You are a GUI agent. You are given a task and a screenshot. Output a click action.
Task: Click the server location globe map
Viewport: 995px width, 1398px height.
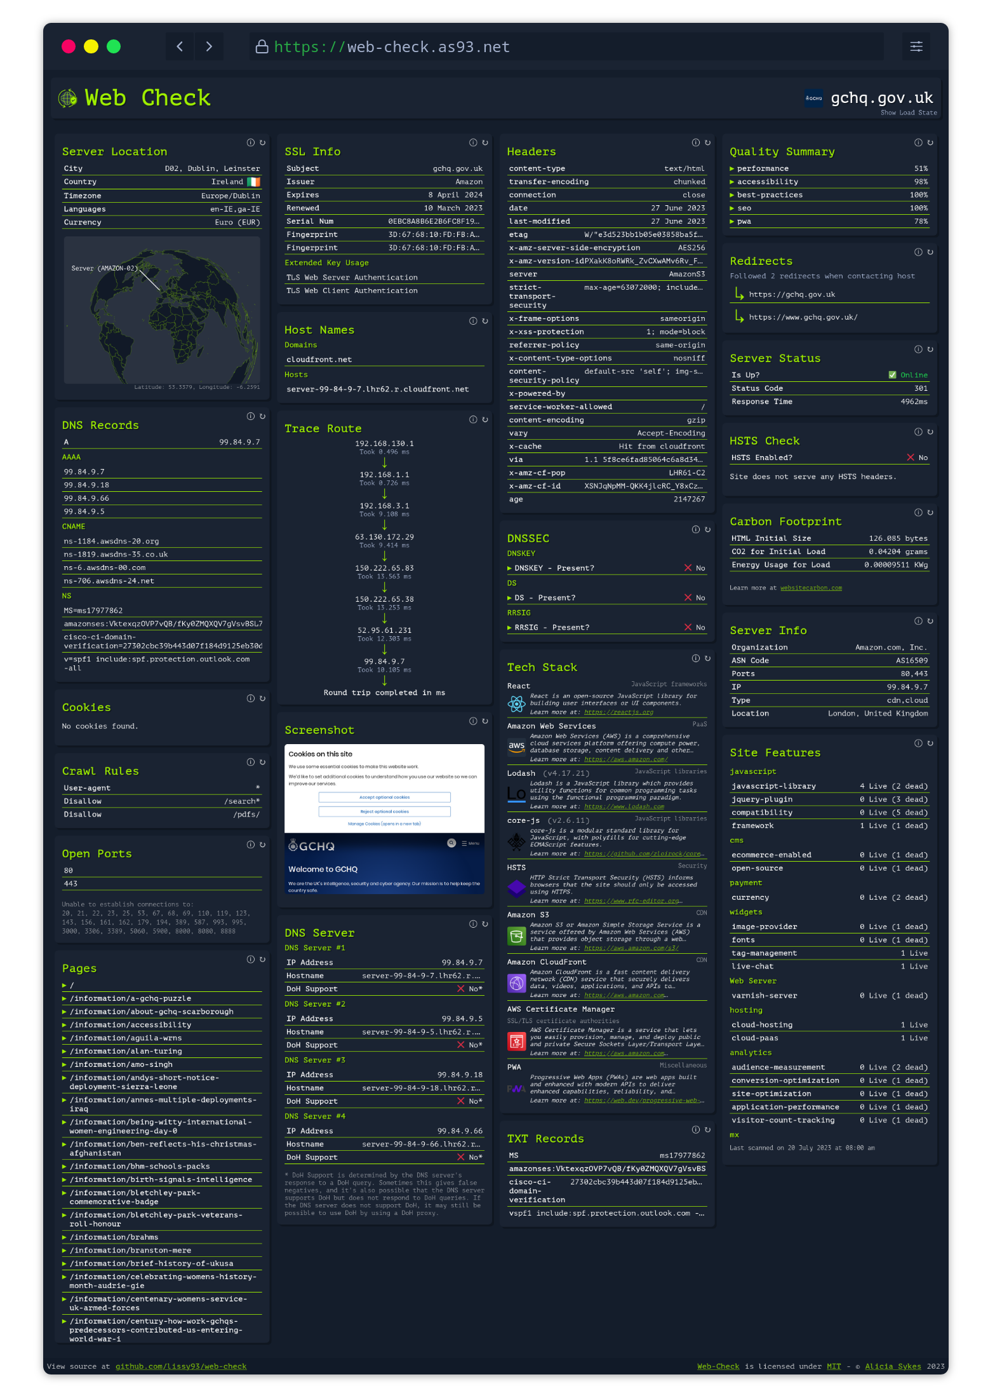click(x=162, y=310)
